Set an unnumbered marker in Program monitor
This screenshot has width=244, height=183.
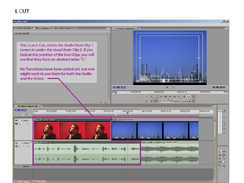pos(155,97)
